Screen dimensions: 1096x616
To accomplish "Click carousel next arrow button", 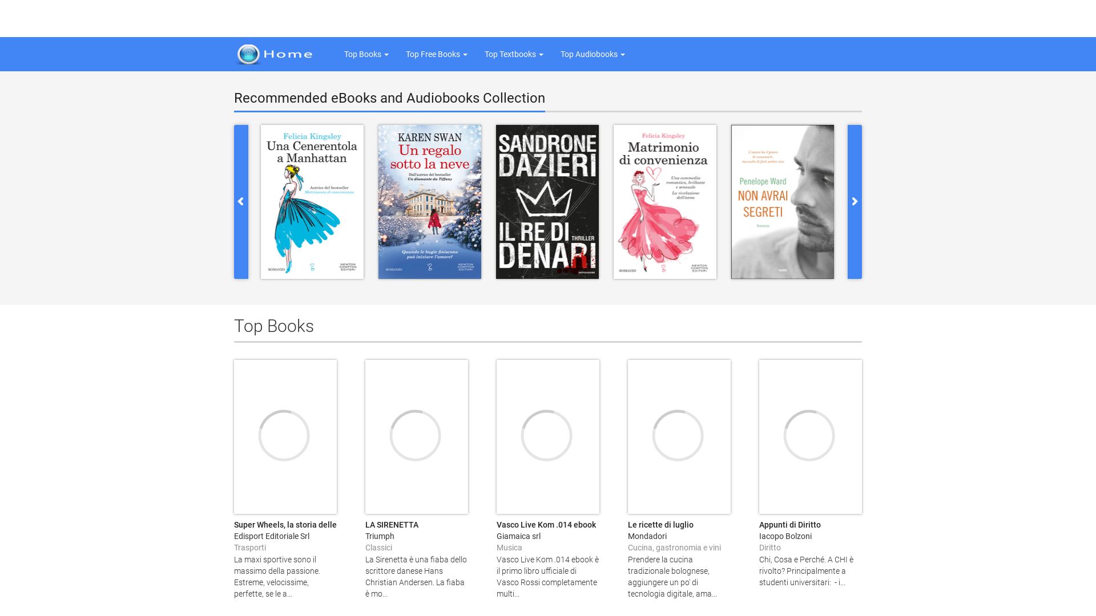I will [855, 202].
